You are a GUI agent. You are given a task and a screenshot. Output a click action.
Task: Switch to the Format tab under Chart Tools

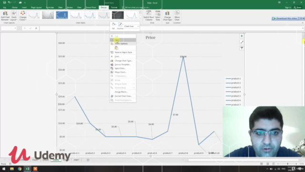[114, 8]
